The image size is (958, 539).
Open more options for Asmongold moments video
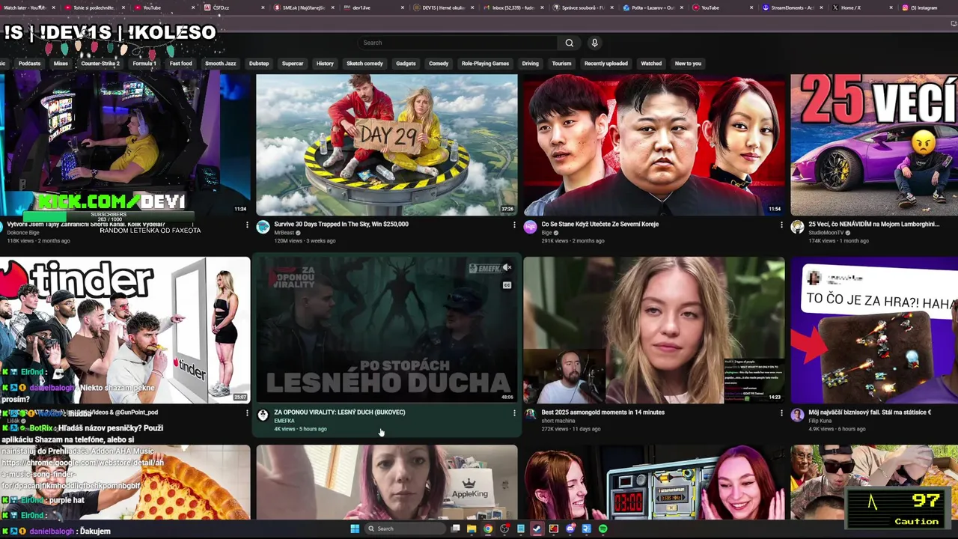781,412
